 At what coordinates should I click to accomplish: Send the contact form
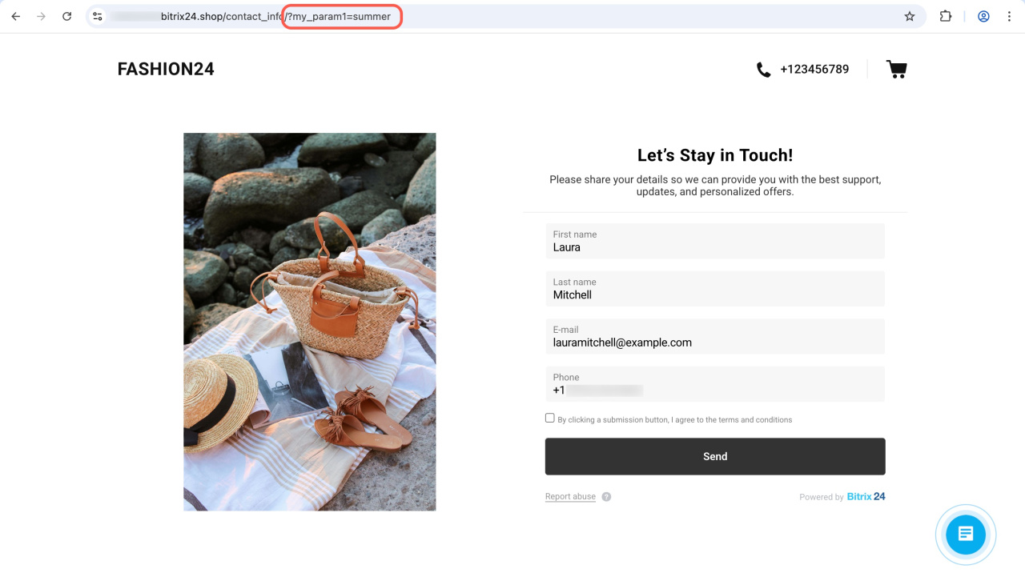coord(715,456)
